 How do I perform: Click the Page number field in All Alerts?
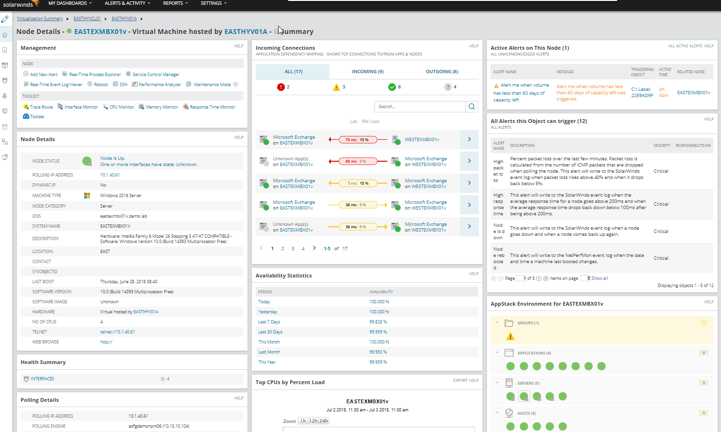coord(521,278)
